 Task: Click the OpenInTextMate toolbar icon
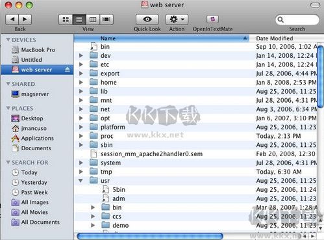[212, 20]
